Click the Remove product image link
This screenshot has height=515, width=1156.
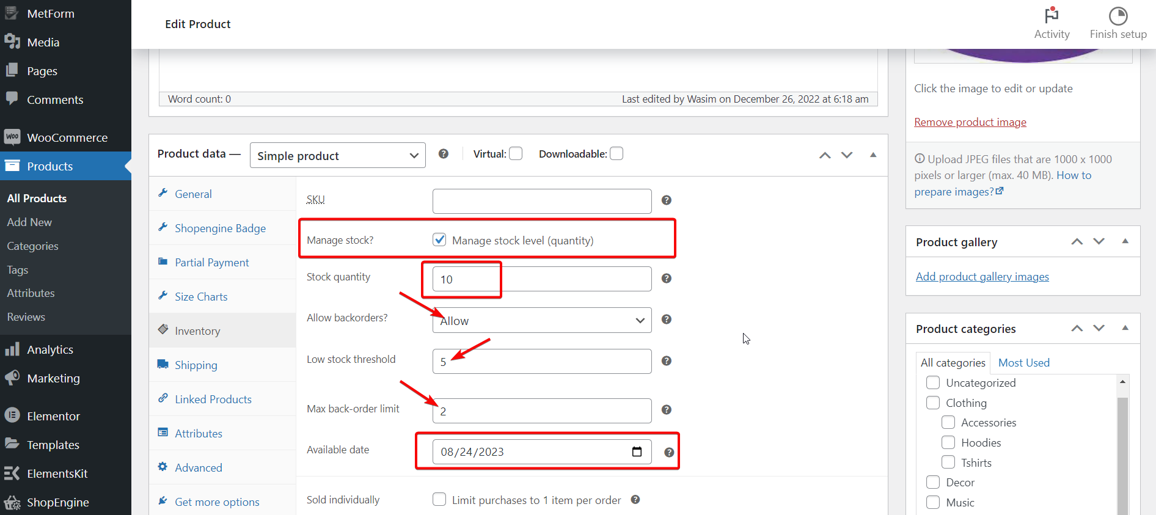[x=970, y=122]
